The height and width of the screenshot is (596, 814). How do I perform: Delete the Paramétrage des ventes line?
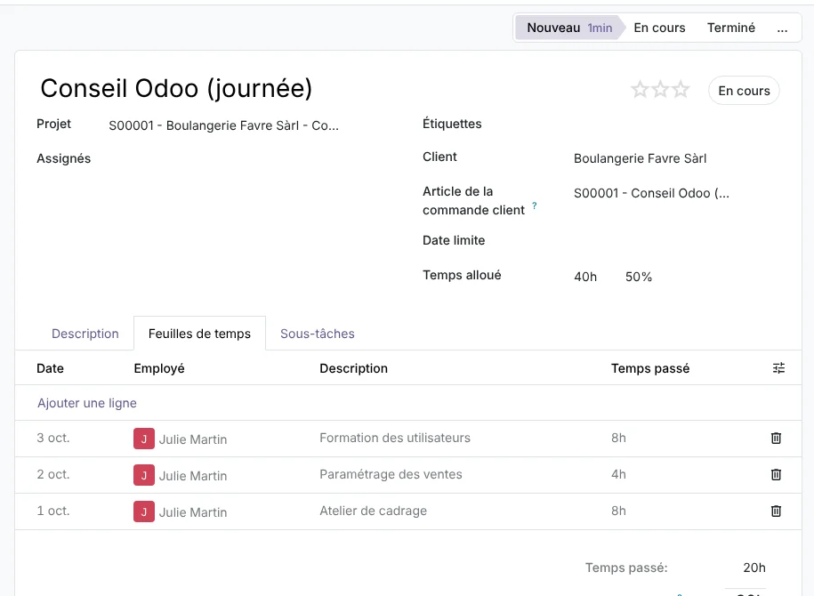776,474
